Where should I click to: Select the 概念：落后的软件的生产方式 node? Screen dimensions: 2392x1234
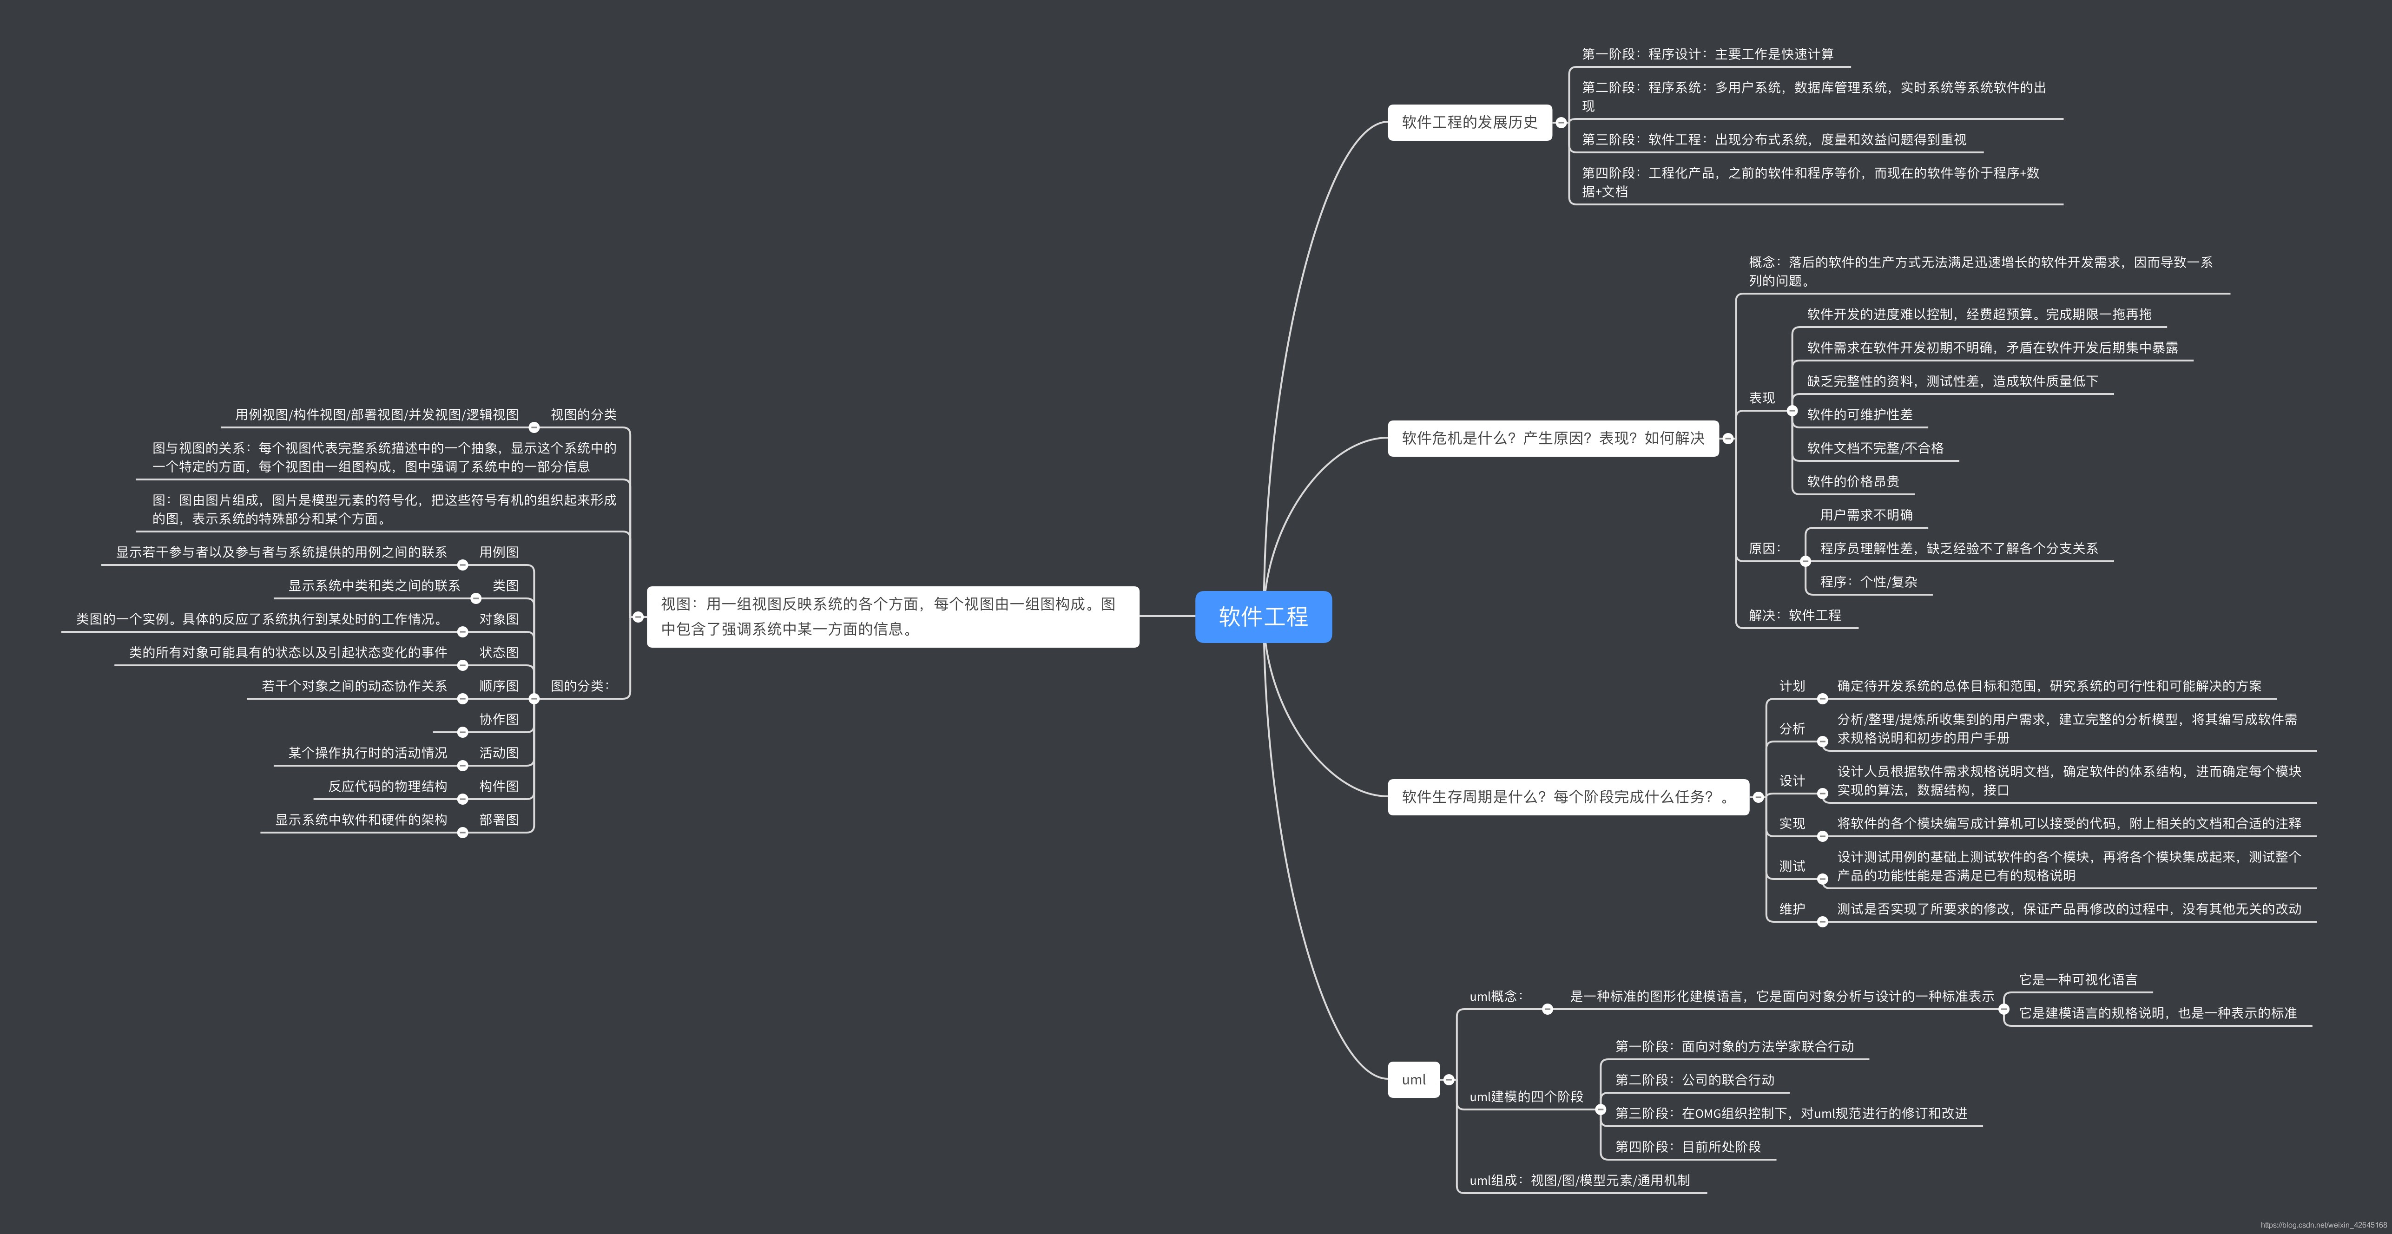(x=1981, y=271)
